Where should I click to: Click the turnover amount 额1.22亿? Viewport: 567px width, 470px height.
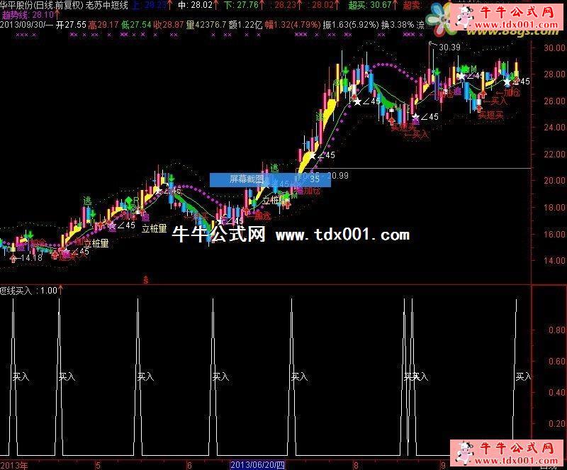point(245,25)
